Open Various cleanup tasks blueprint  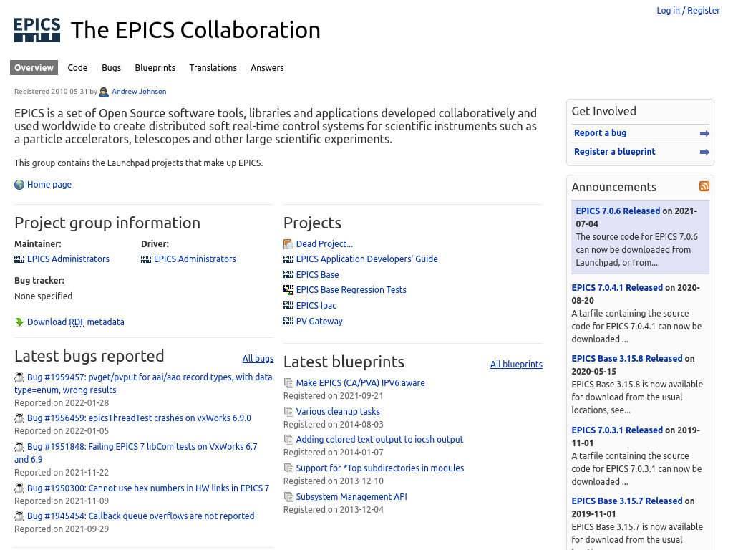click(x=338, y=412)
